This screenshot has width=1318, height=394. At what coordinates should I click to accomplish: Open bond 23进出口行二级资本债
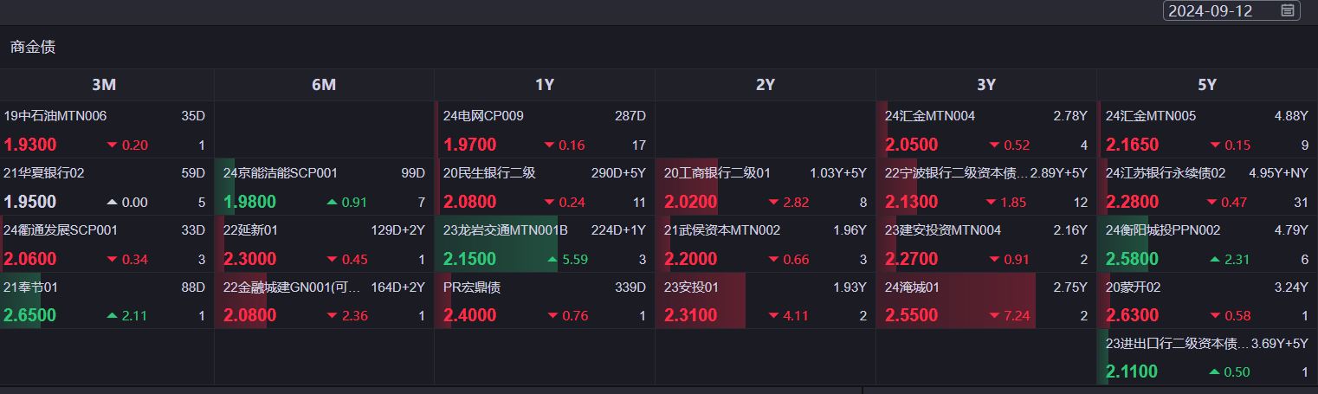point(1176,344)
